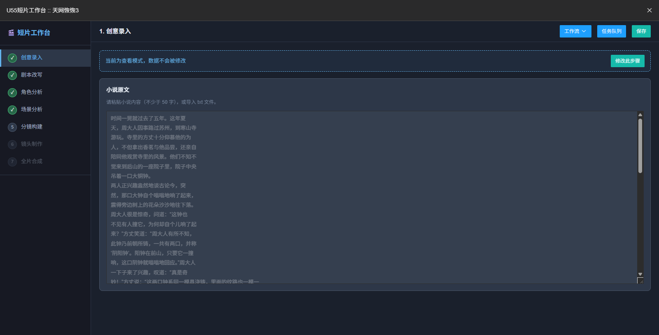Click 修改此步骤 to edit this step

click(628, 61)
